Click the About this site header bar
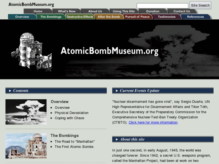 (x=163, y=139)
